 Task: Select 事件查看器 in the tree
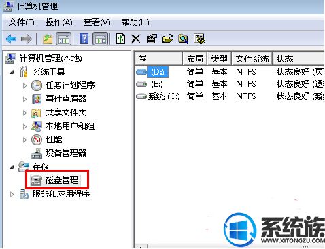coord(66,99)
